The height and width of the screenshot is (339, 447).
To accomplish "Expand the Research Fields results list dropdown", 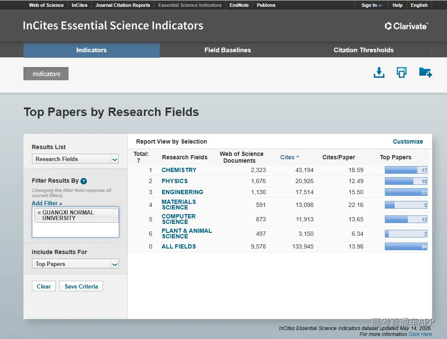I will (x=115, y=159).
